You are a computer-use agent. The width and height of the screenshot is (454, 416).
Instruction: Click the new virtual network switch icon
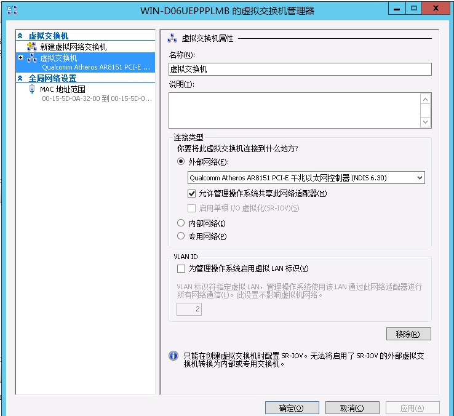tap(31, 46)
